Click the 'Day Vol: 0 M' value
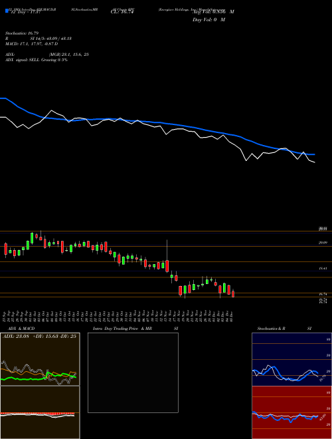The height and width of the screenshot is (439, 332). tap(208, 20)
